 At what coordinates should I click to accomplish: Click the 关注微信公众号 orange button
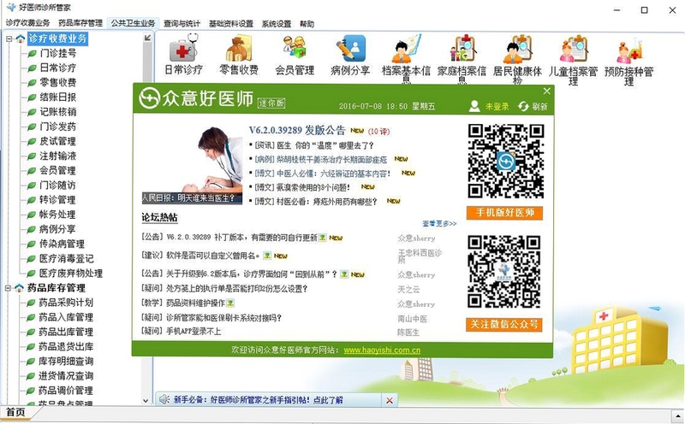[504, 324]
